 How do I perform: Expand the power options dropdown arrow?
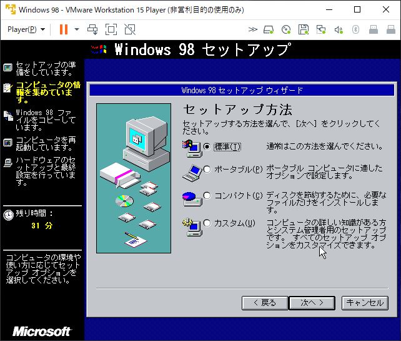click(x=77, y=29)
